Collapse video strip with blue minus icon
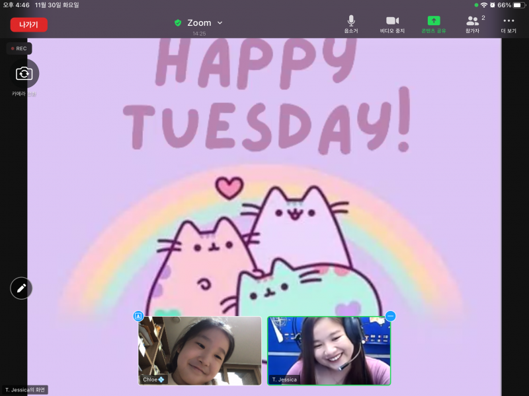This screenshot has width=529, height=396. click(x=390, y=316)
